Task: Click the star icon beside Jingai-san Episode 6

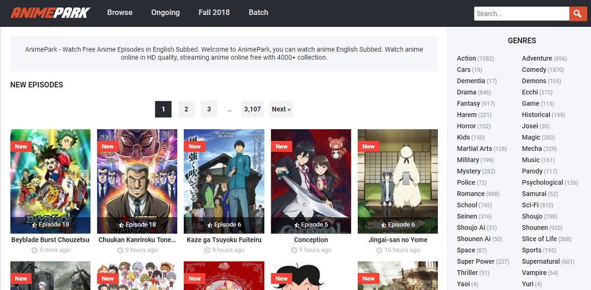Action: click(x=384, y=225)
